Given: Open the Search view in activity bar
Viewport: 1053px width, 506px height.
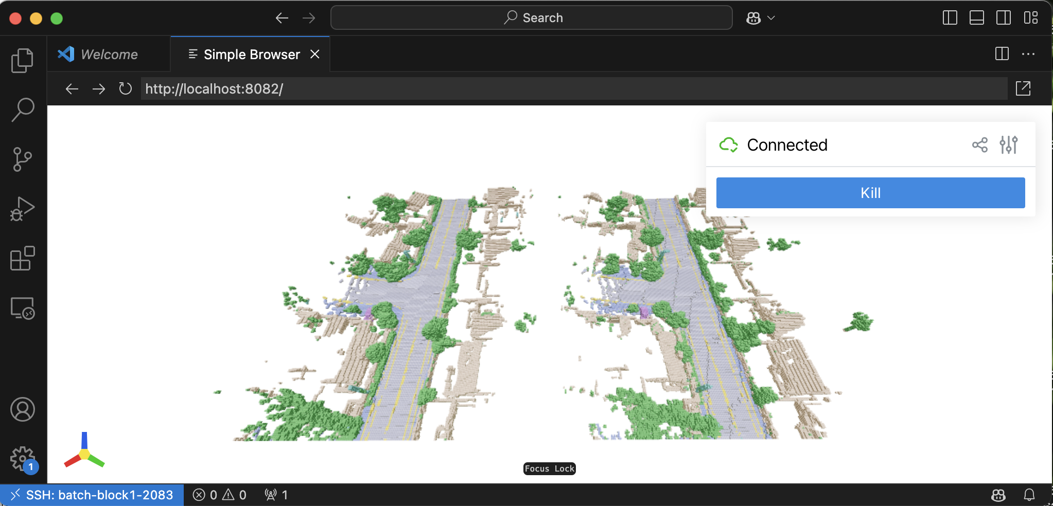Looking at the screenshot, I should (x=23, y=110).
